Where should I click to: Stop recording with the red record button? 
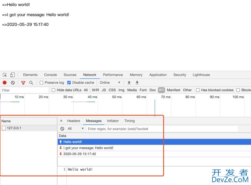tap(5, 82)
